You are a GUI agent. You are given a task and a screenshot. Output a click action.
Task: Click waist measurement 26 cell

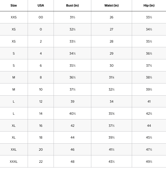point(111,17)
